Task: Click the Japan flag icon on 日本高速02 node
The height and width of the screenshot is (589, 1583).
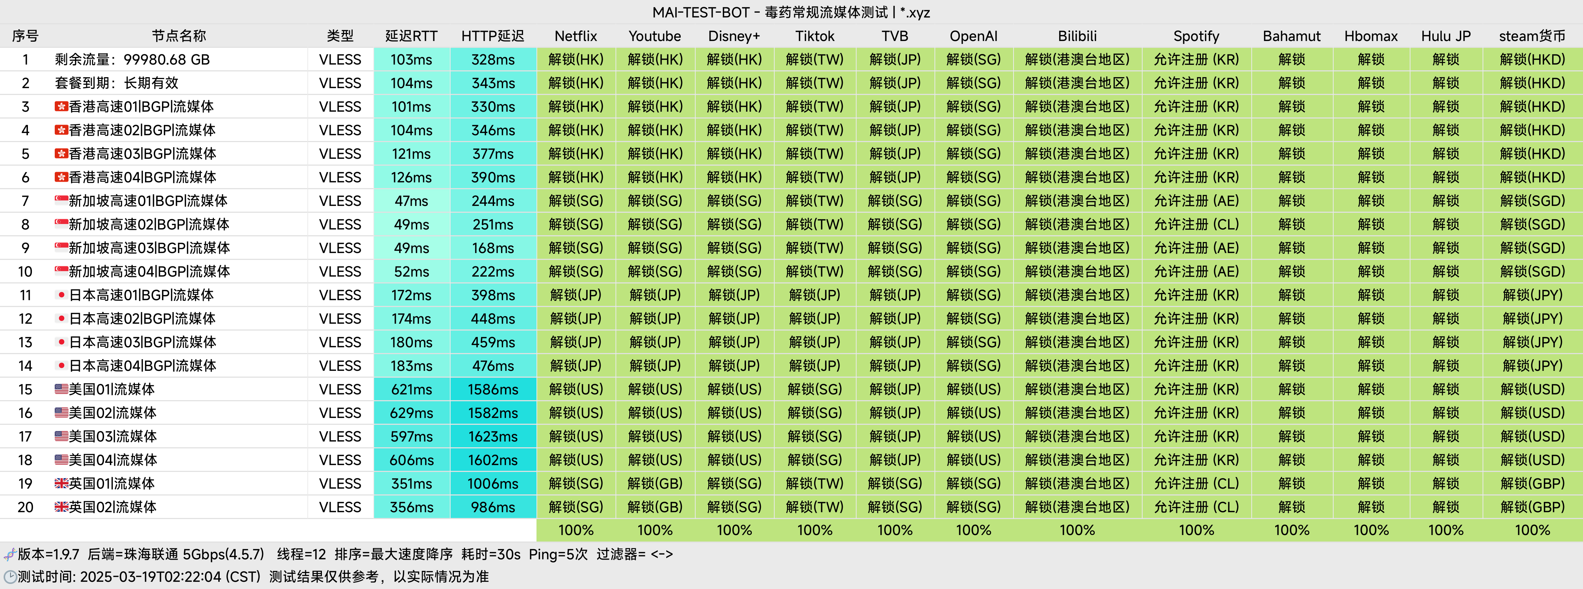Action: pos(61,319)
